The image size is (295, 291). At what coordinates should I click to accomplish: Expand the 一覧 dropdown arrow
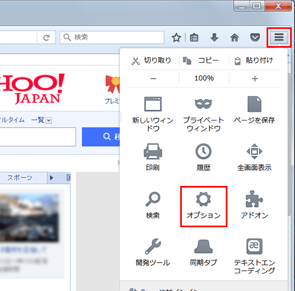click(49, 120)
